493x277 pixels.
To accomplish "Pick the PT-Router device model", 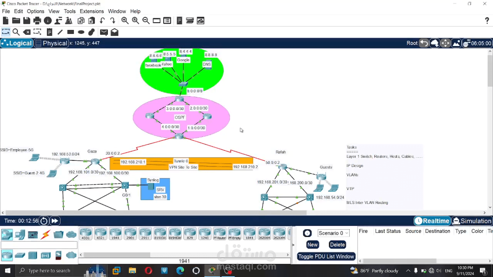I will coord(219,234).
